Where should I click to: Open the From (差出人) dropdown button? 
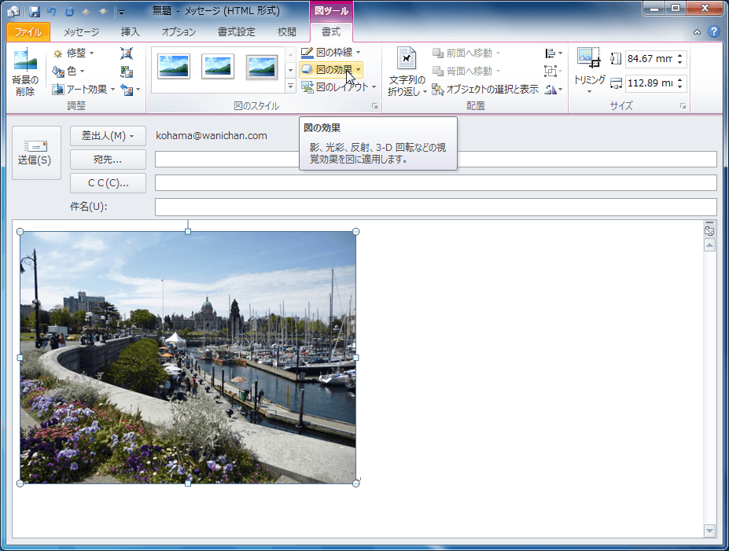click(x=108, y=136)
